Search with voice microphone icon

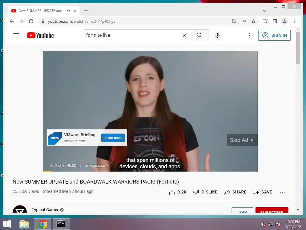218,35
